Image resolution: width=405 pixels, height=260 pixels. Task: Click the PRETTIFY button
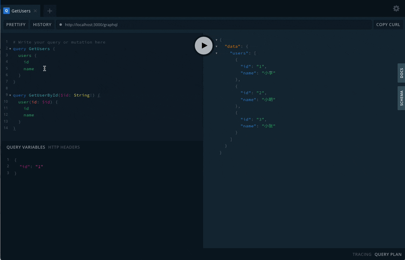tap(16, 25)
